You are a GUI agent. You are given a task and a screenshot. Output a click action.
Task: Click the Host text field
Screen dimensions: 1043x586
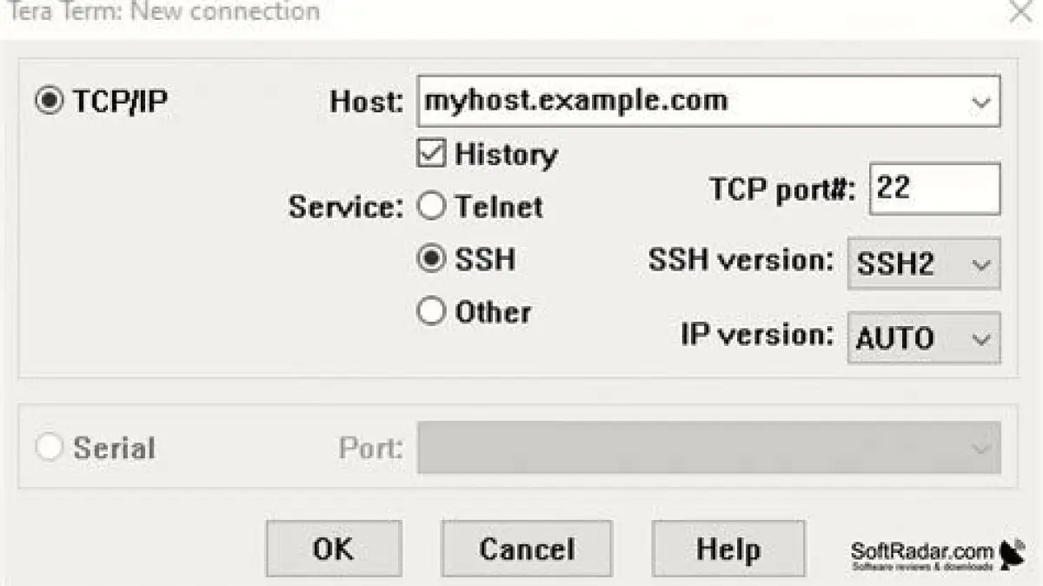click(687, 101)
